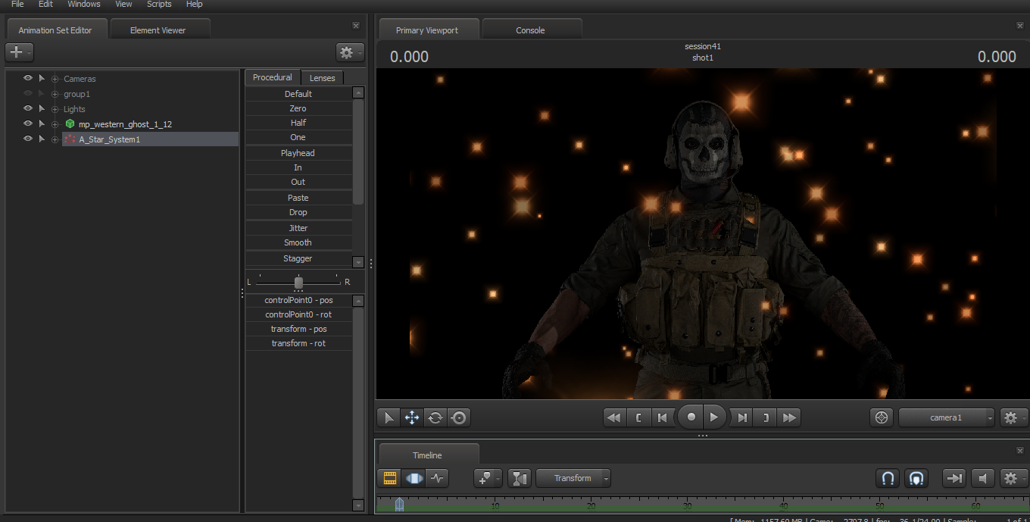Image resolution: width=1030 pixels, height=522 pixels.
Task: Toggle visibility eye for Cameras
Action: tap(28, 78)
